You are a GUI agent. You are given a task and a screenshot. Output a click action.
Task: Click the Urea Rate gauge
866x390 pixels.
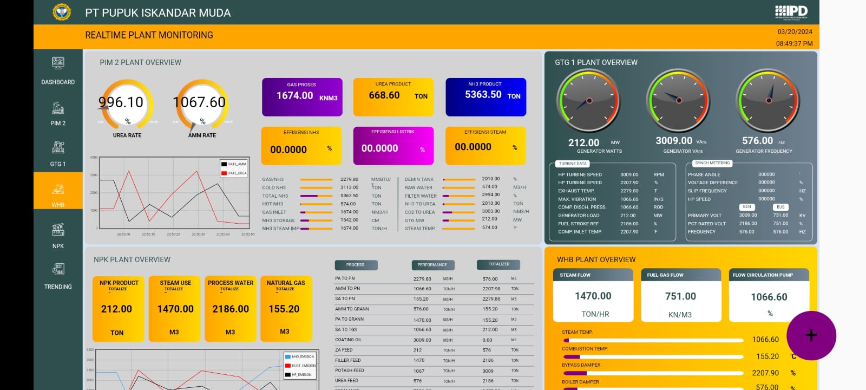(x=127, y=103)
